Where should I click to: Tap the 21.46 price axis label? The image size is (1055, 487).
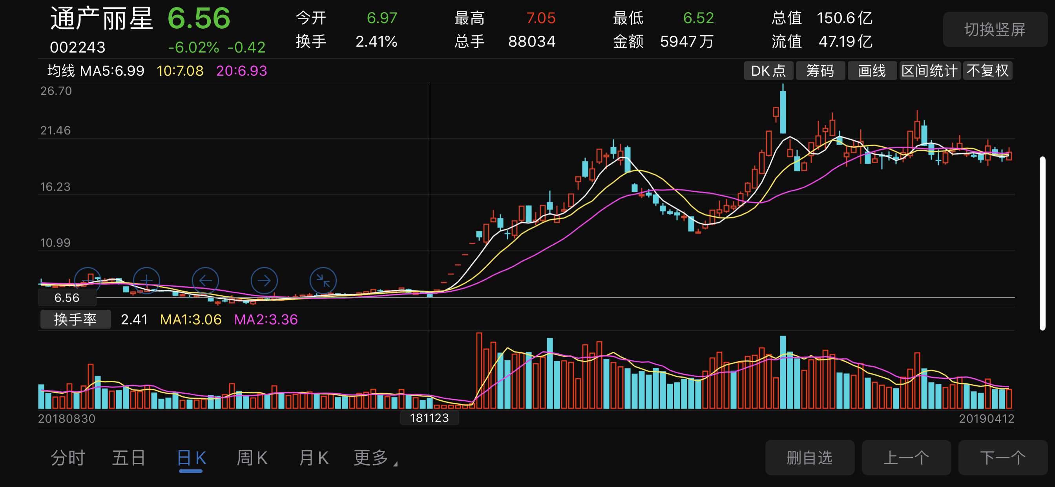[x=56, y=131]
